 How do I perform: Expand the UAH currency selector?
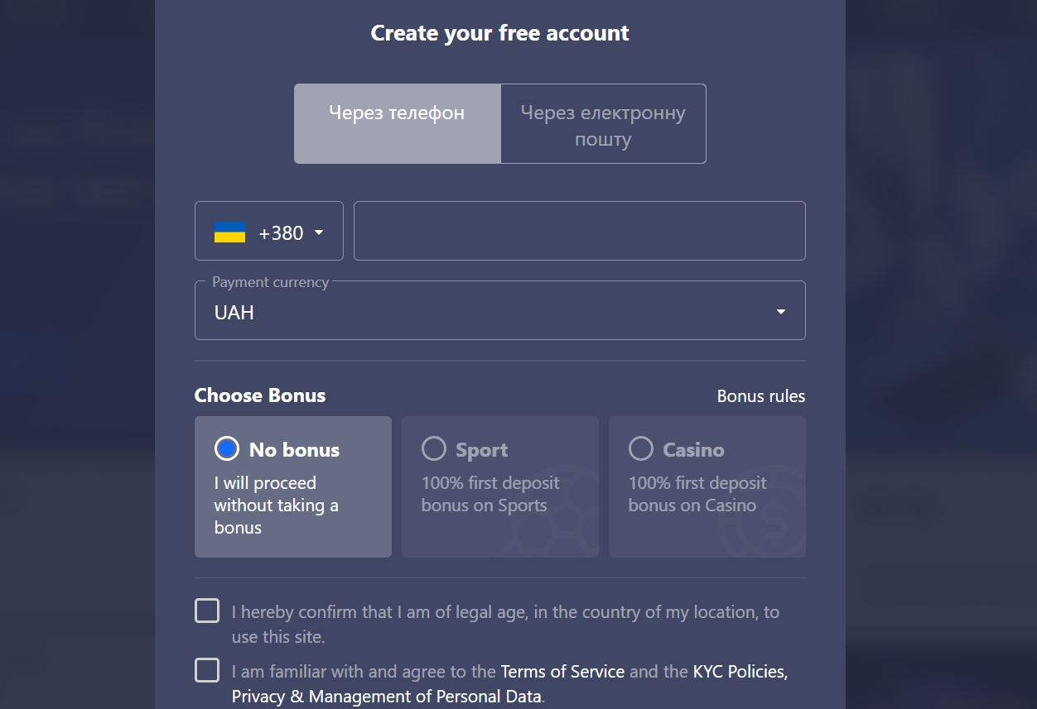pos(779,310)
